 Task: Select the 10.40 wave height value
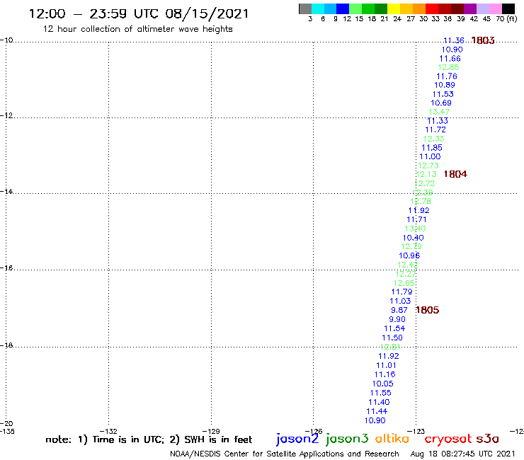[413, 238]
